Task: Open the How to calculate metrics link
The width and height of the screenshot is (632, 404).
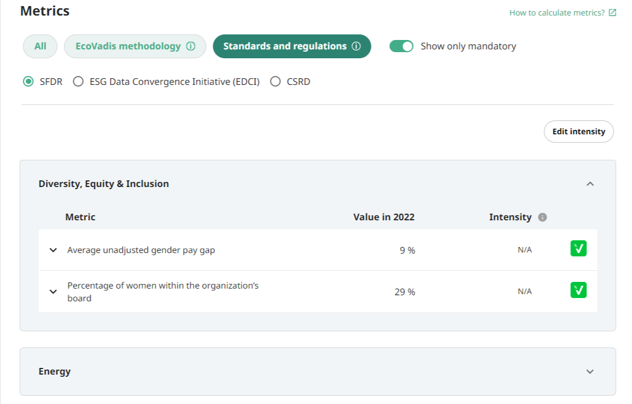Action: [557, 13]
